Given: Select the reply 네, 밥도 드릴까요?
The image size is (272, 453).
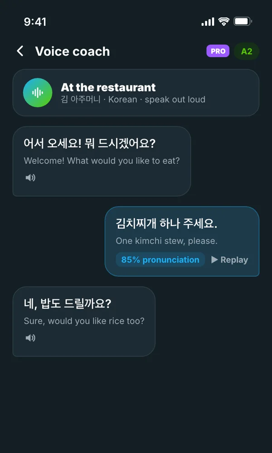Looking at the screenshot, I should pyautogui.click(x=68, y=304).
